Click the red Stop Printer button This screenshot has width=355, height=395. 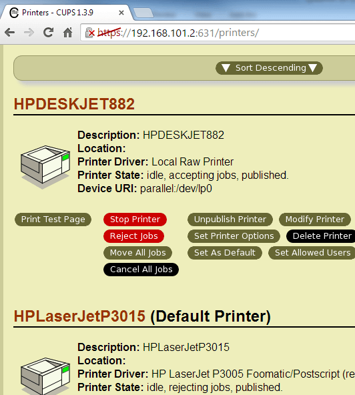tap(135, 220)
